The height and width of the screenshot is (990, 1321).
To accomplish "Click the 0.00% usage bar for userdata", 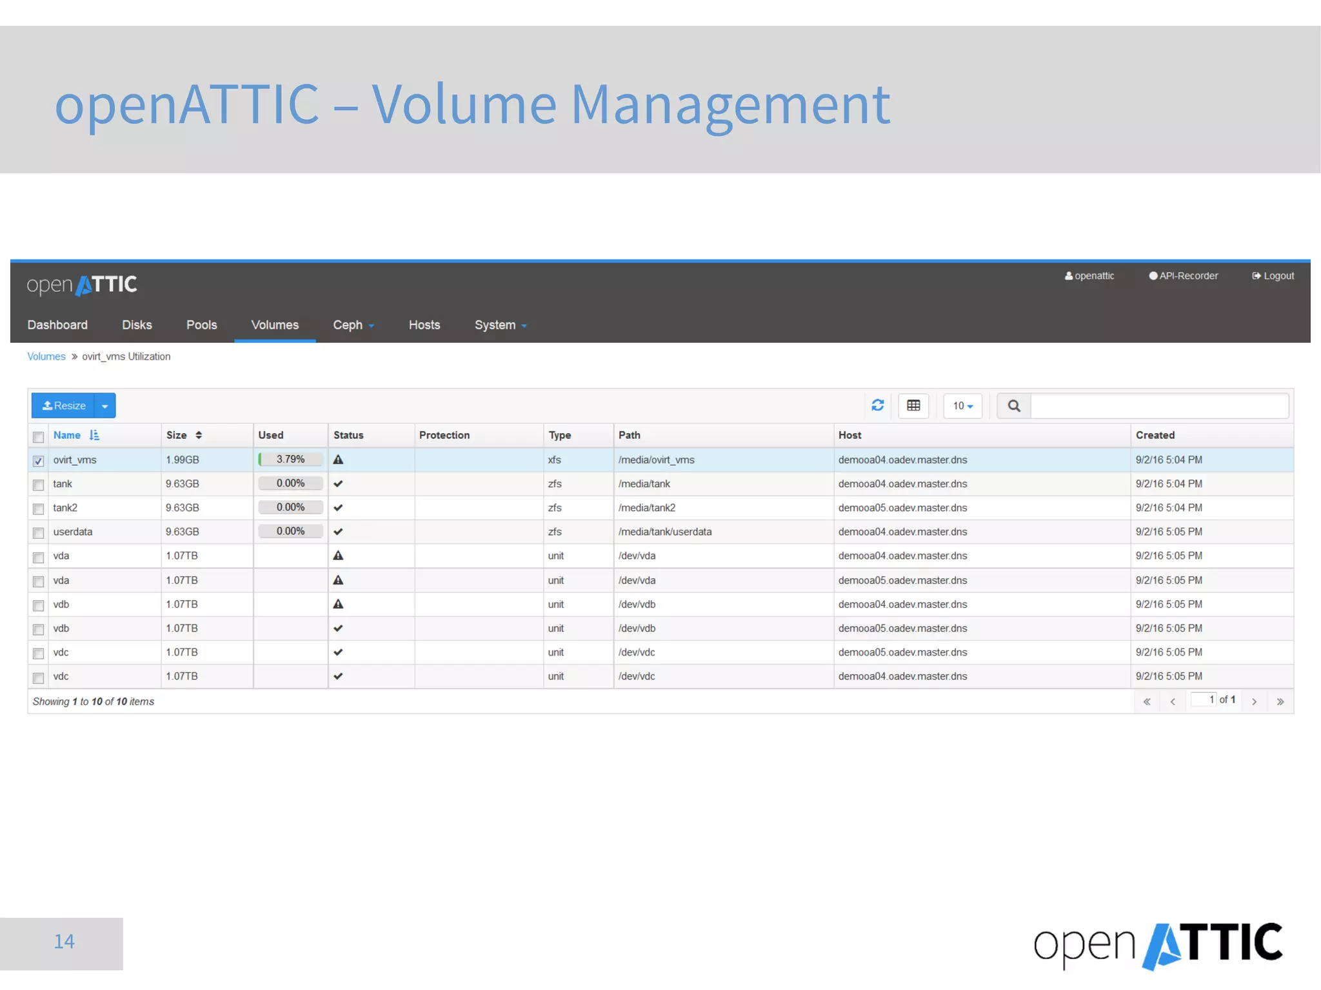I will pyautogui.click(x=290, y=531).
